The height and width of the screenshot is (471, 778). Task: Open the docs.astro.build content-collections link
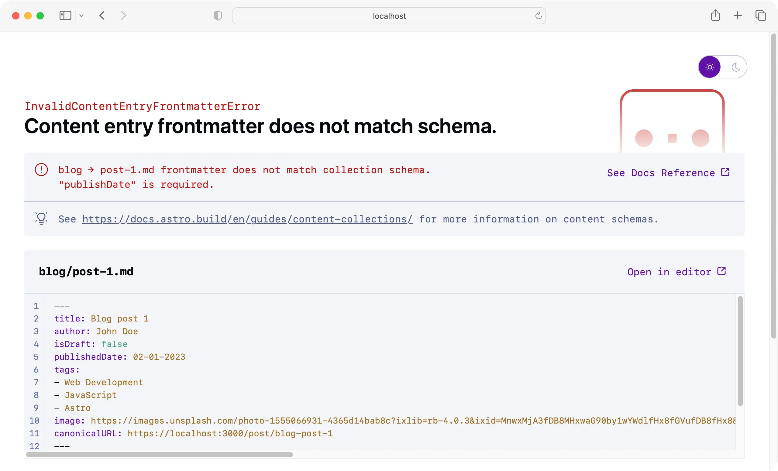tap(247, 219)
